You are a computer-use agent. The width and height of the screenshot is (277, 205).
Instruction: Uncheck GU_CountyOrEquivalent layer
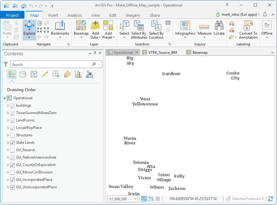click(12, 165)
